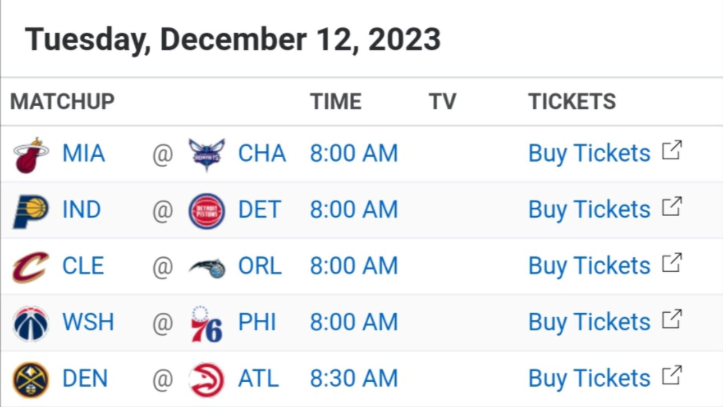This screenshot has width=723, height=407.
Task: Click the Charlotte Hornets logo
Action: pyautogui.click(x=207, y=155)
